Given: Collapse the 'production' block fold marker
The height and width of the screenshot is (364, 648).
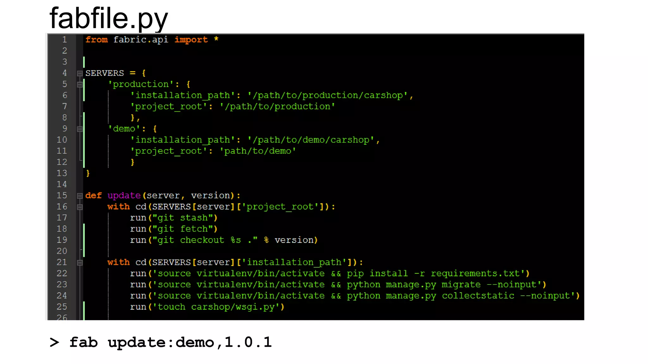Looking at the screenshot, I should click(x=80, y=84).
